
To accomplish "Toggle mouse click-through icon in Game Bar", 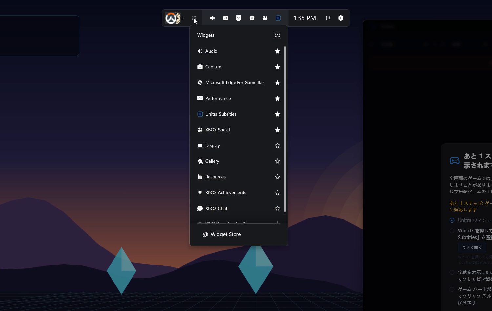I will (x=328, y=18).
